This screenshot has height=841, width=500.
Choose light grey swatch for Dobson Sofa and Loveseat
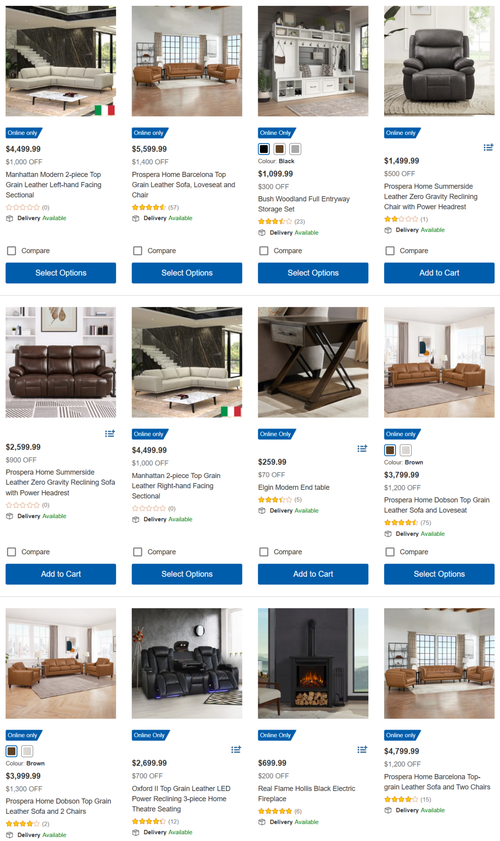(406, 450)
